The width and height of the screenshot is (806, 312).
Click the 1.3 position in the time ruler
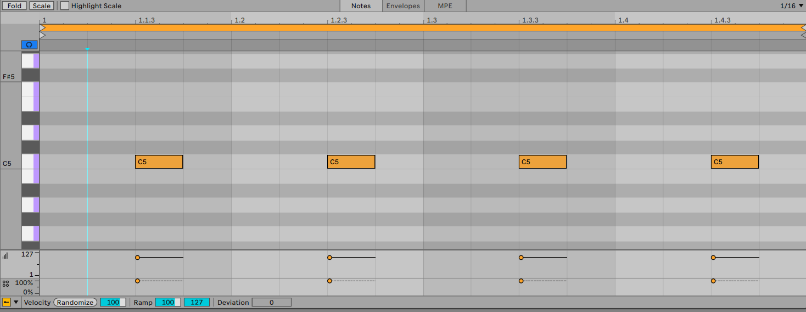pos(432,20)
